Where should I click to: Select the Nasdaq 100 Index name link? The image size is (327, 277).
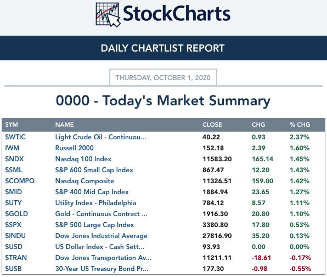(x=83, y=159)
